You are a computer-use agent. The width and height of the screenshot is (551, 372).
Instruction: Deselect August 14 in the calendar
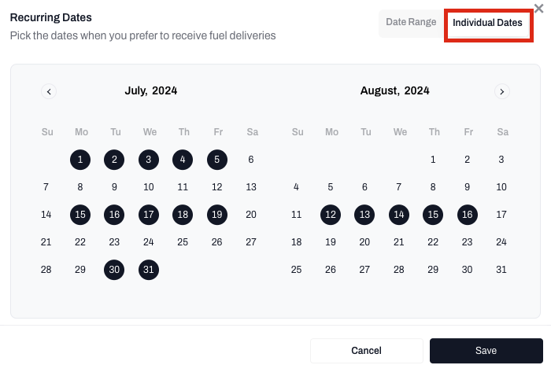399,215
